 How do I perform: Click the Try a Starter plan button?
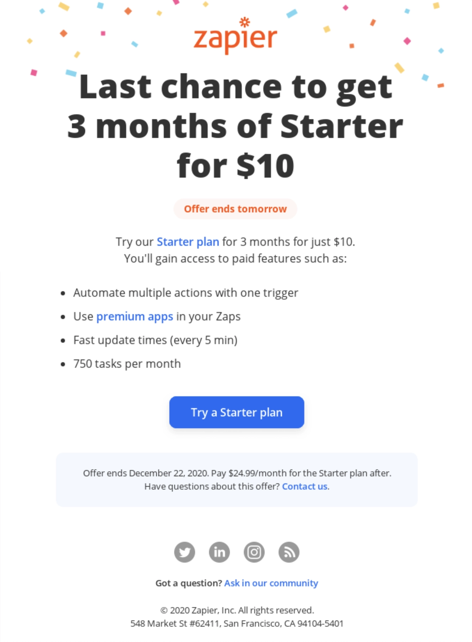tap(237, 412)
